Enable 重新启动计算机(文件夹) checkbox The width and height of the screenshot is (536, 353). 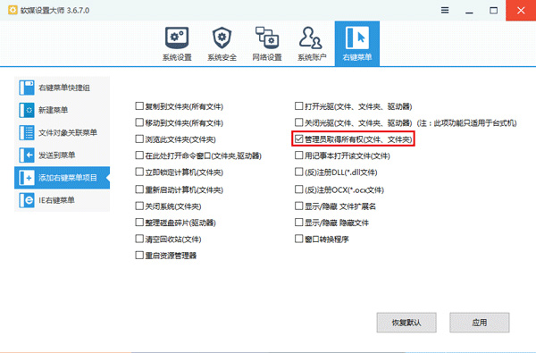click(139, 189)
